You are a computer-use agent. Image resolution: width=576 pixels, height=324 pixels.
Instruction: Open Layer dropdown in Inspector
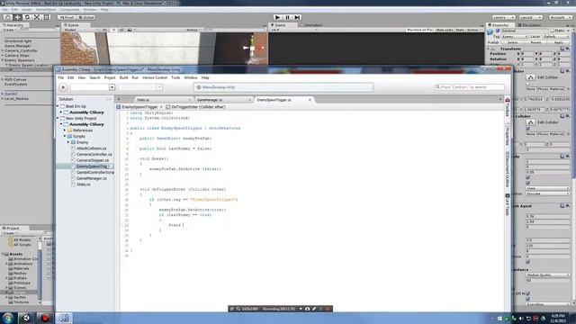coord(555,36)
